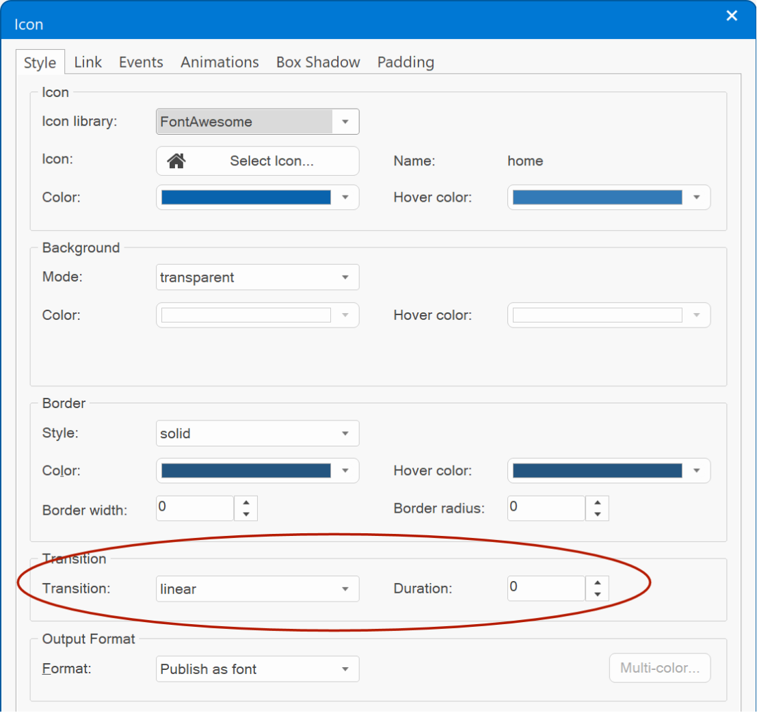Expand the Background Mode dropdown
The height and width of the screenshot is (713, 757).
257,277
